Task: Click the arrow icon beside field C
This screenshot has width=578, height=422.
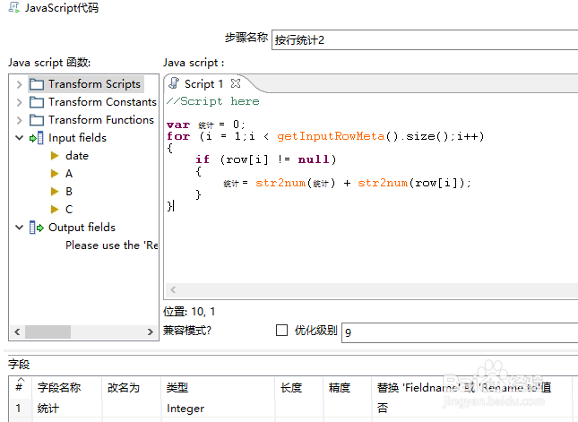Action: coord(55,210)
